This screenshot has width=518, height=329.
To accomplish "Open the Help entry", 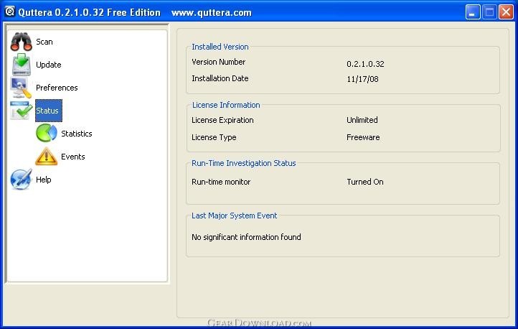I will coord(44,180).
